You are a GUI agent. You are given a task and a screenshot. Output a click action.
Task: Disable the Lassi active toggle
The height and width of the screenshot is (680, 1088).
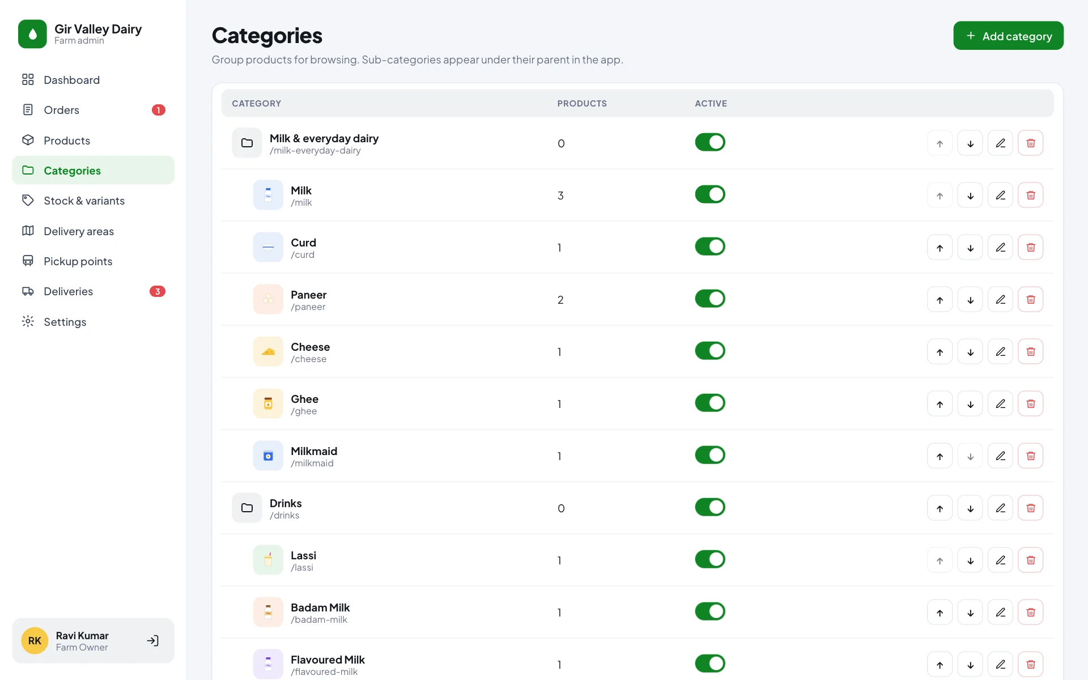tap(710, 559)
